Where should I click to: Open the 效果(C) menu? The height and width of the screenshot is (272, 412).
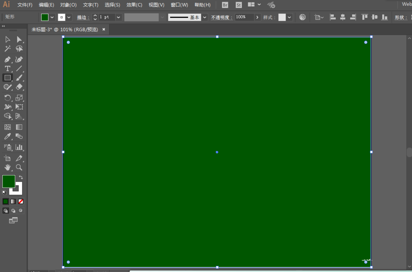(134, 5)
